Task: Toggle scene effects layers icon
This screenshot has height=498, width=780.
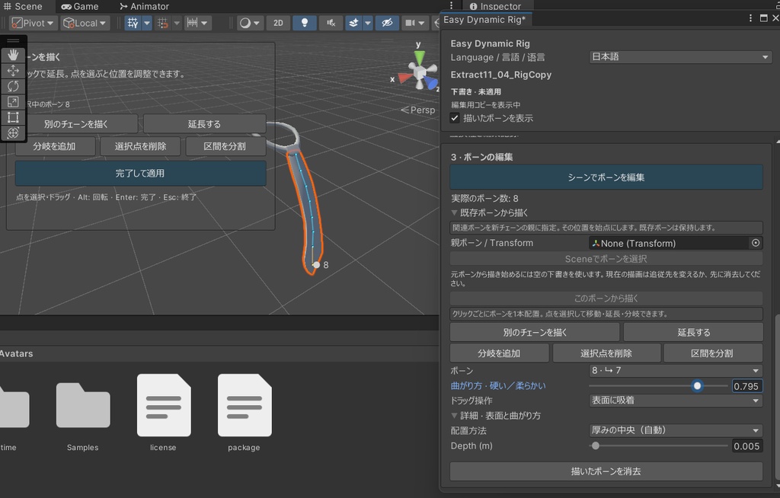Action: pyautogui.click(x=353, y=23)
